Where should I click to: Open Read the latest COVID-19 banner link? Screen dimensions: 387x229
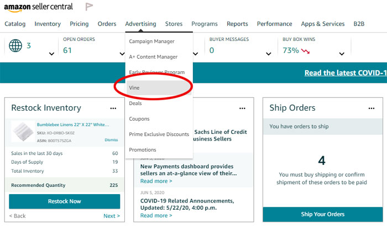click(x=346, y=73)
